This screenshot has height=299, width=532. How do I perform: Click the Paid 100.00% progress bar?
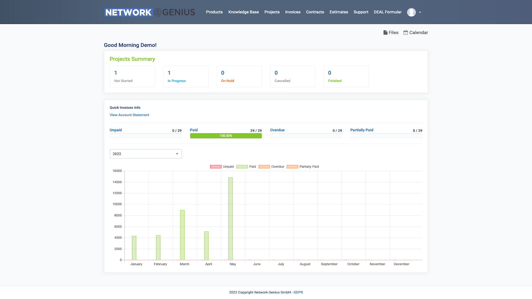click(x=226, y=136)
